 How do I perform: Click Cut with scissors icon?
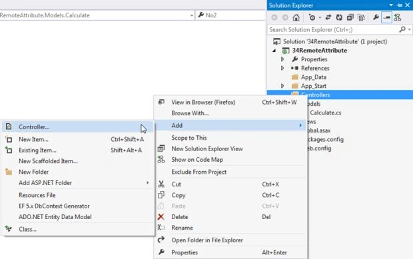point(230,184)
